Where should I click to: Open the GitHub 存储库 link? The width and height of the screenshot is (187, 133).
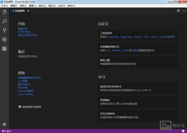[x=26, y=91]
